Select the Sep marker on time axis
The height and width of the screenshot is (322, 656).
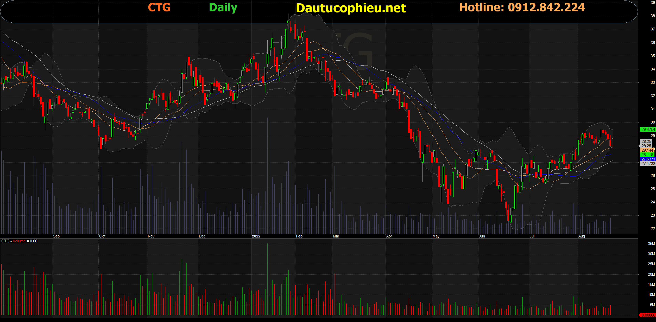(x=56, y=236)
